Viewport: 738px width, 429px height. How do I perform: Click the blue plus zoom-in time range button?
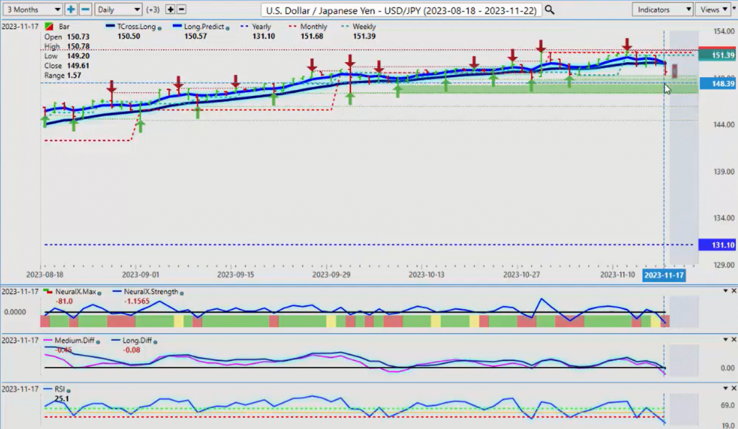pyautogui.click(x=71, y=9)
